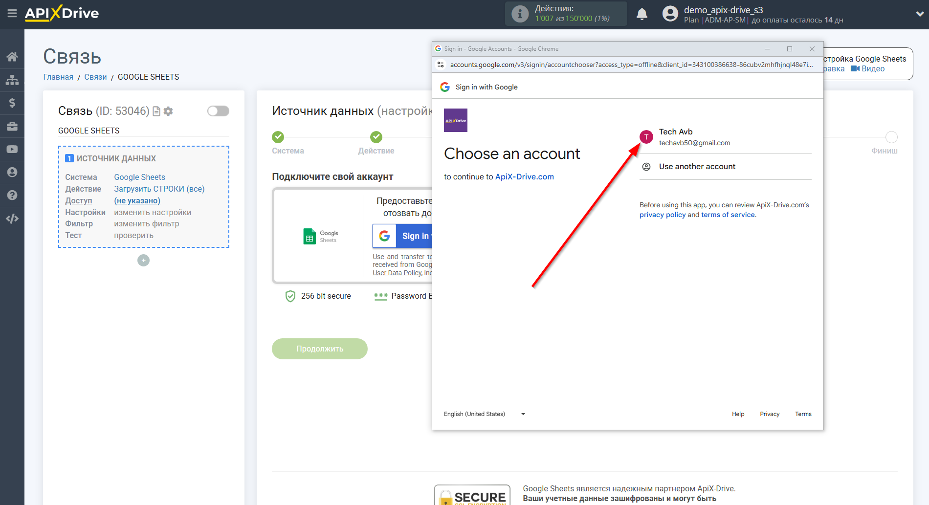The height and width of the screenshot is (505, 929).
Task: Open the privacy policy link
Action: 662,215
